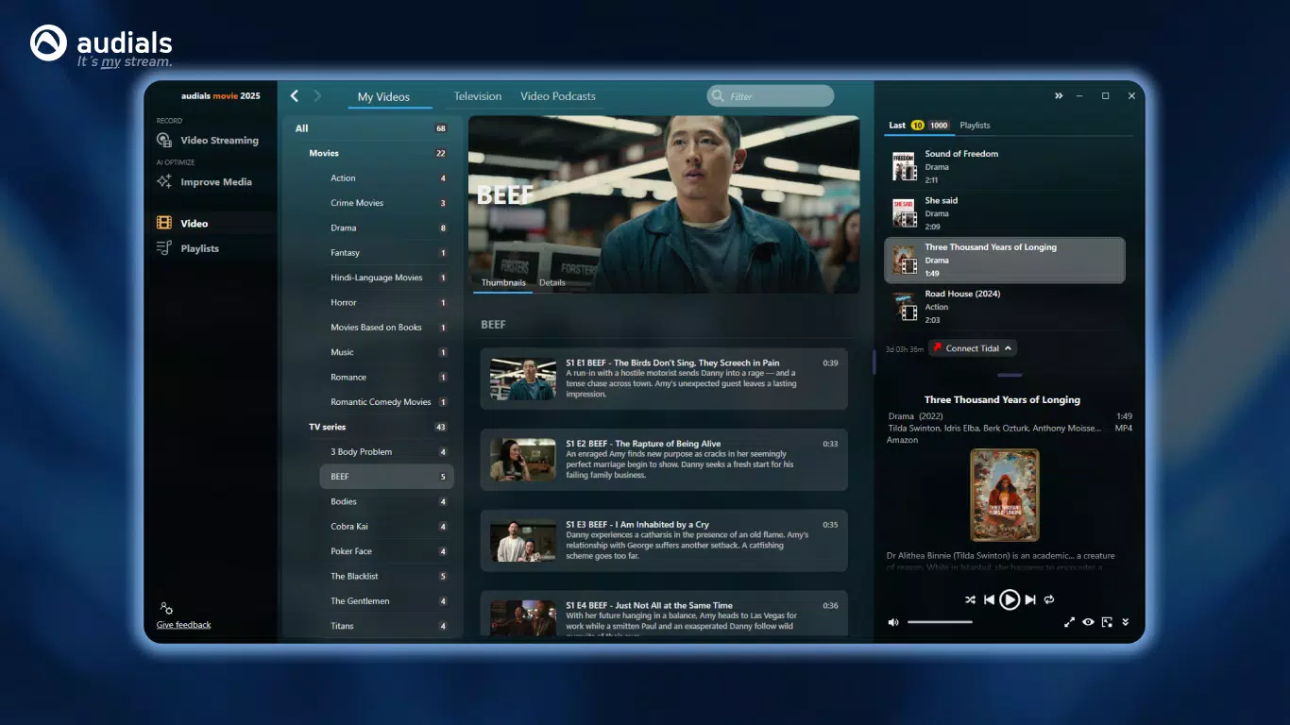Toggle shuffle playback
Screen dimensions: 1290x725
(970, 599)
